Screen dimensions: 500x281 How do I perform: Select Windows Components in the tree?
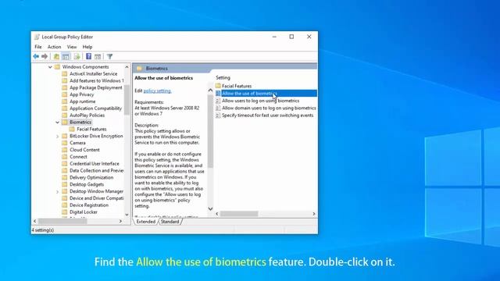point(85,66)
